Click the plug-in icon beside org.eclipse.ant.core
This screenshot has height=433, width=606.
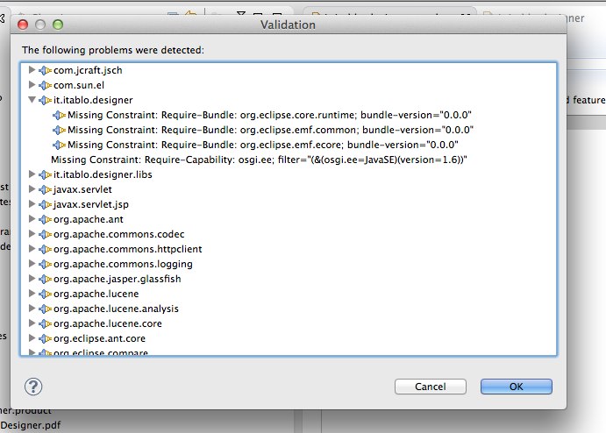coord(46,338)
